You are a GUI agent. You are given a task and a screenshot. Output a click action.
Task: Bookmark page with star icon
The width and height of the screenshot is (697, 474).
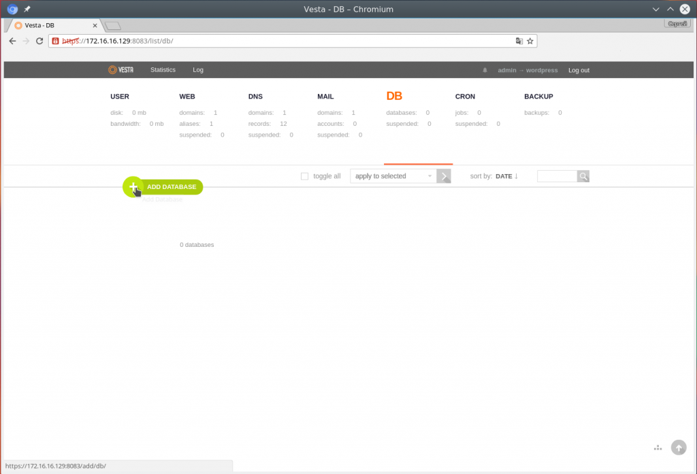(x=530, y=41)
